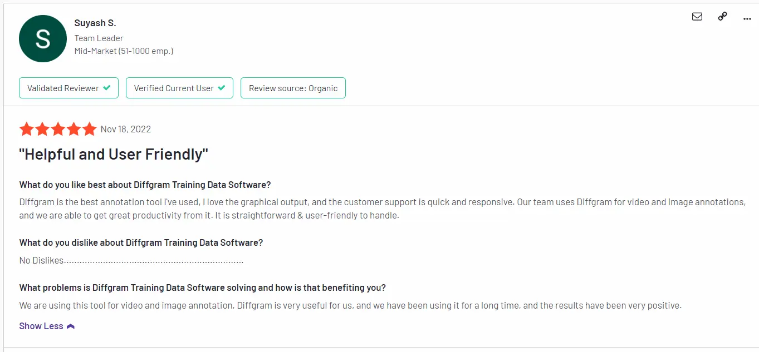This screenshot has width=759, height=352.
Task: Open reviewer profile by clicking Suyash S.
Action: [x=95, y=23]
